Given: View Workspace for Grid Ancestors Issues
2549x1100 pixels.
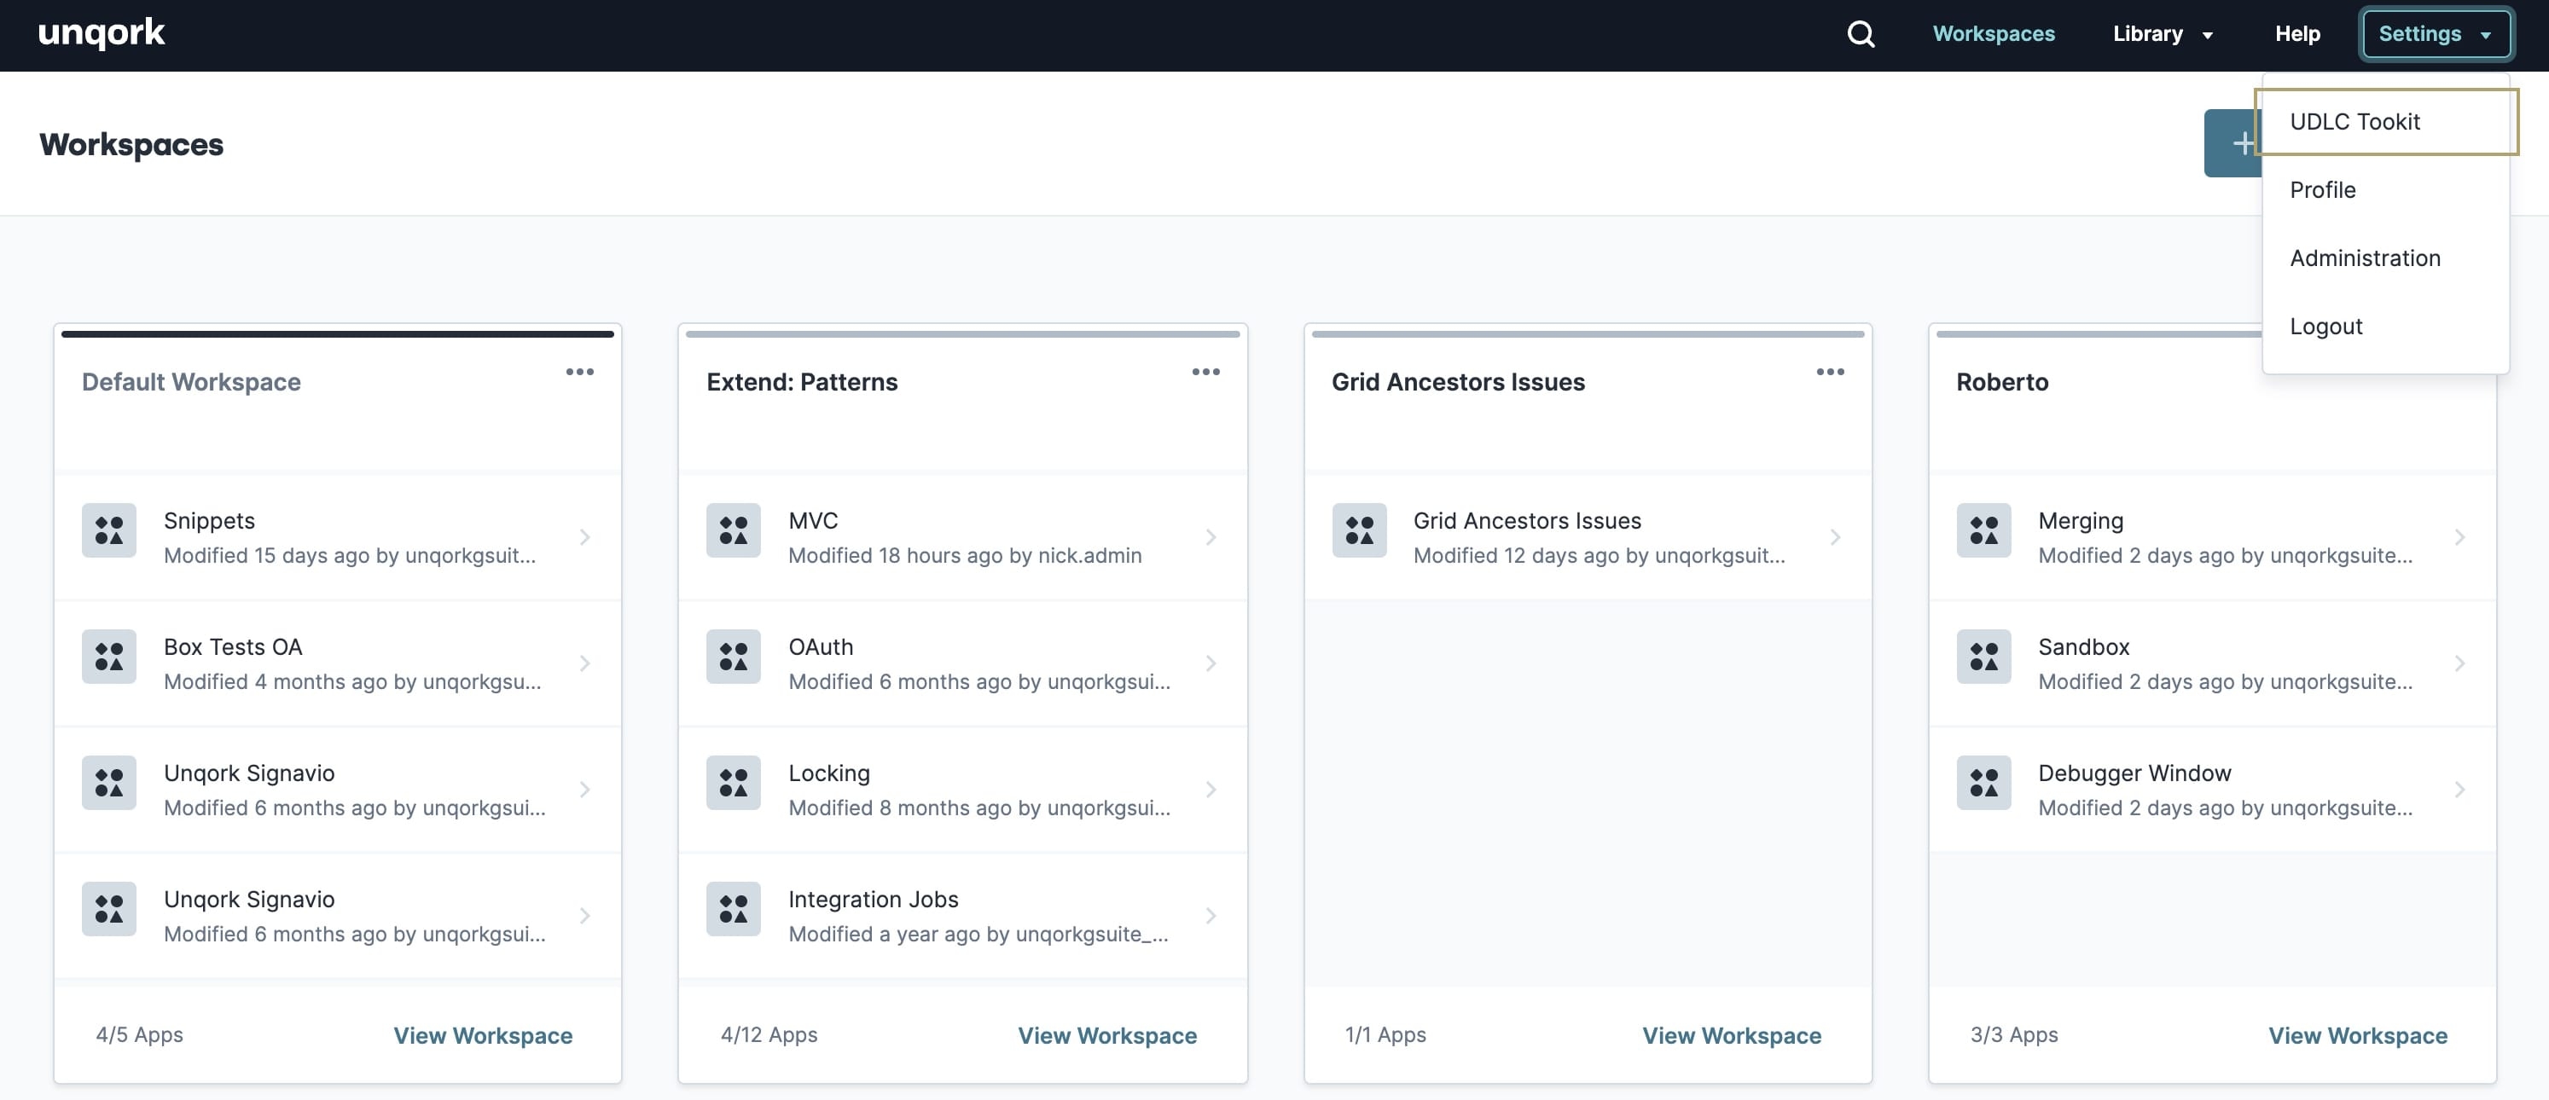Looking at the screenshot, I should click(x=1732, y=1036).
